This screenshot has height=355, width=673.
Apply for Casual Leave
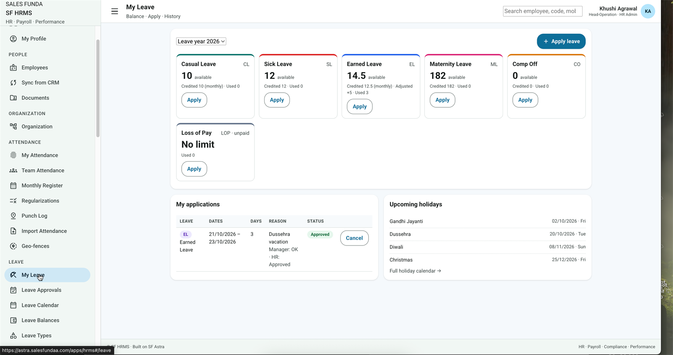pos(194,100)
